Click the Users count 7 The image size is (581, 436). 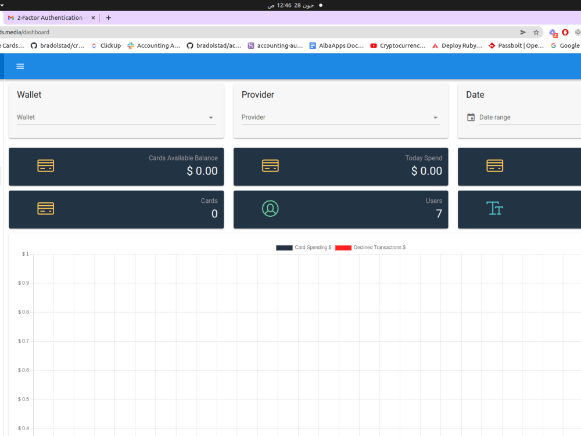click(439, 213)
